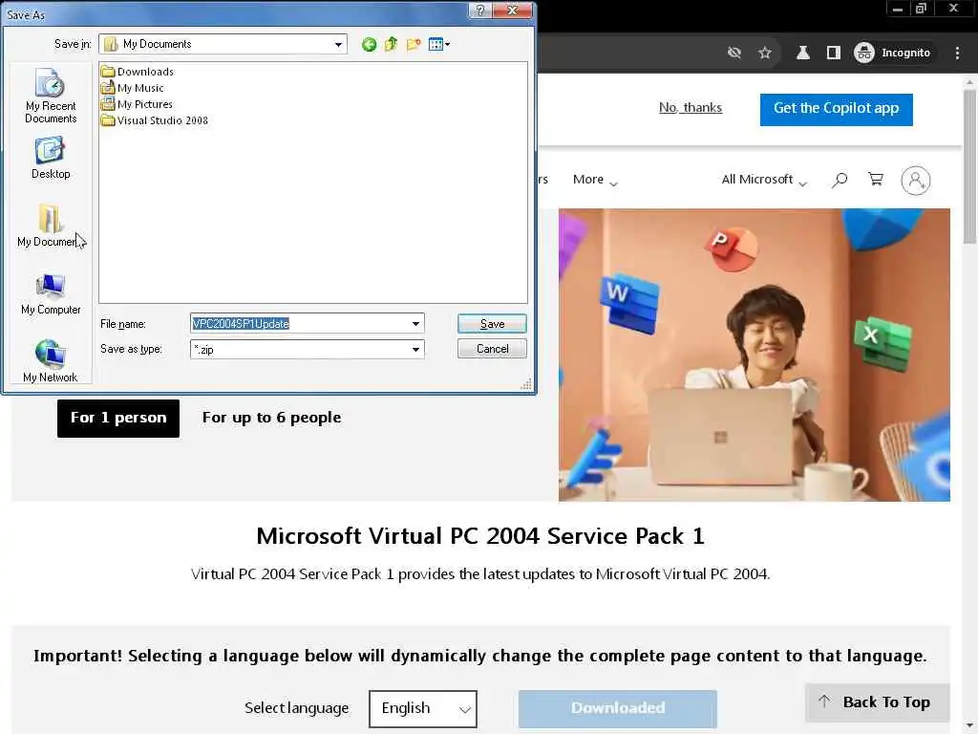
Task: Click the Incognito profile indicator
Action: click(893, 54)
